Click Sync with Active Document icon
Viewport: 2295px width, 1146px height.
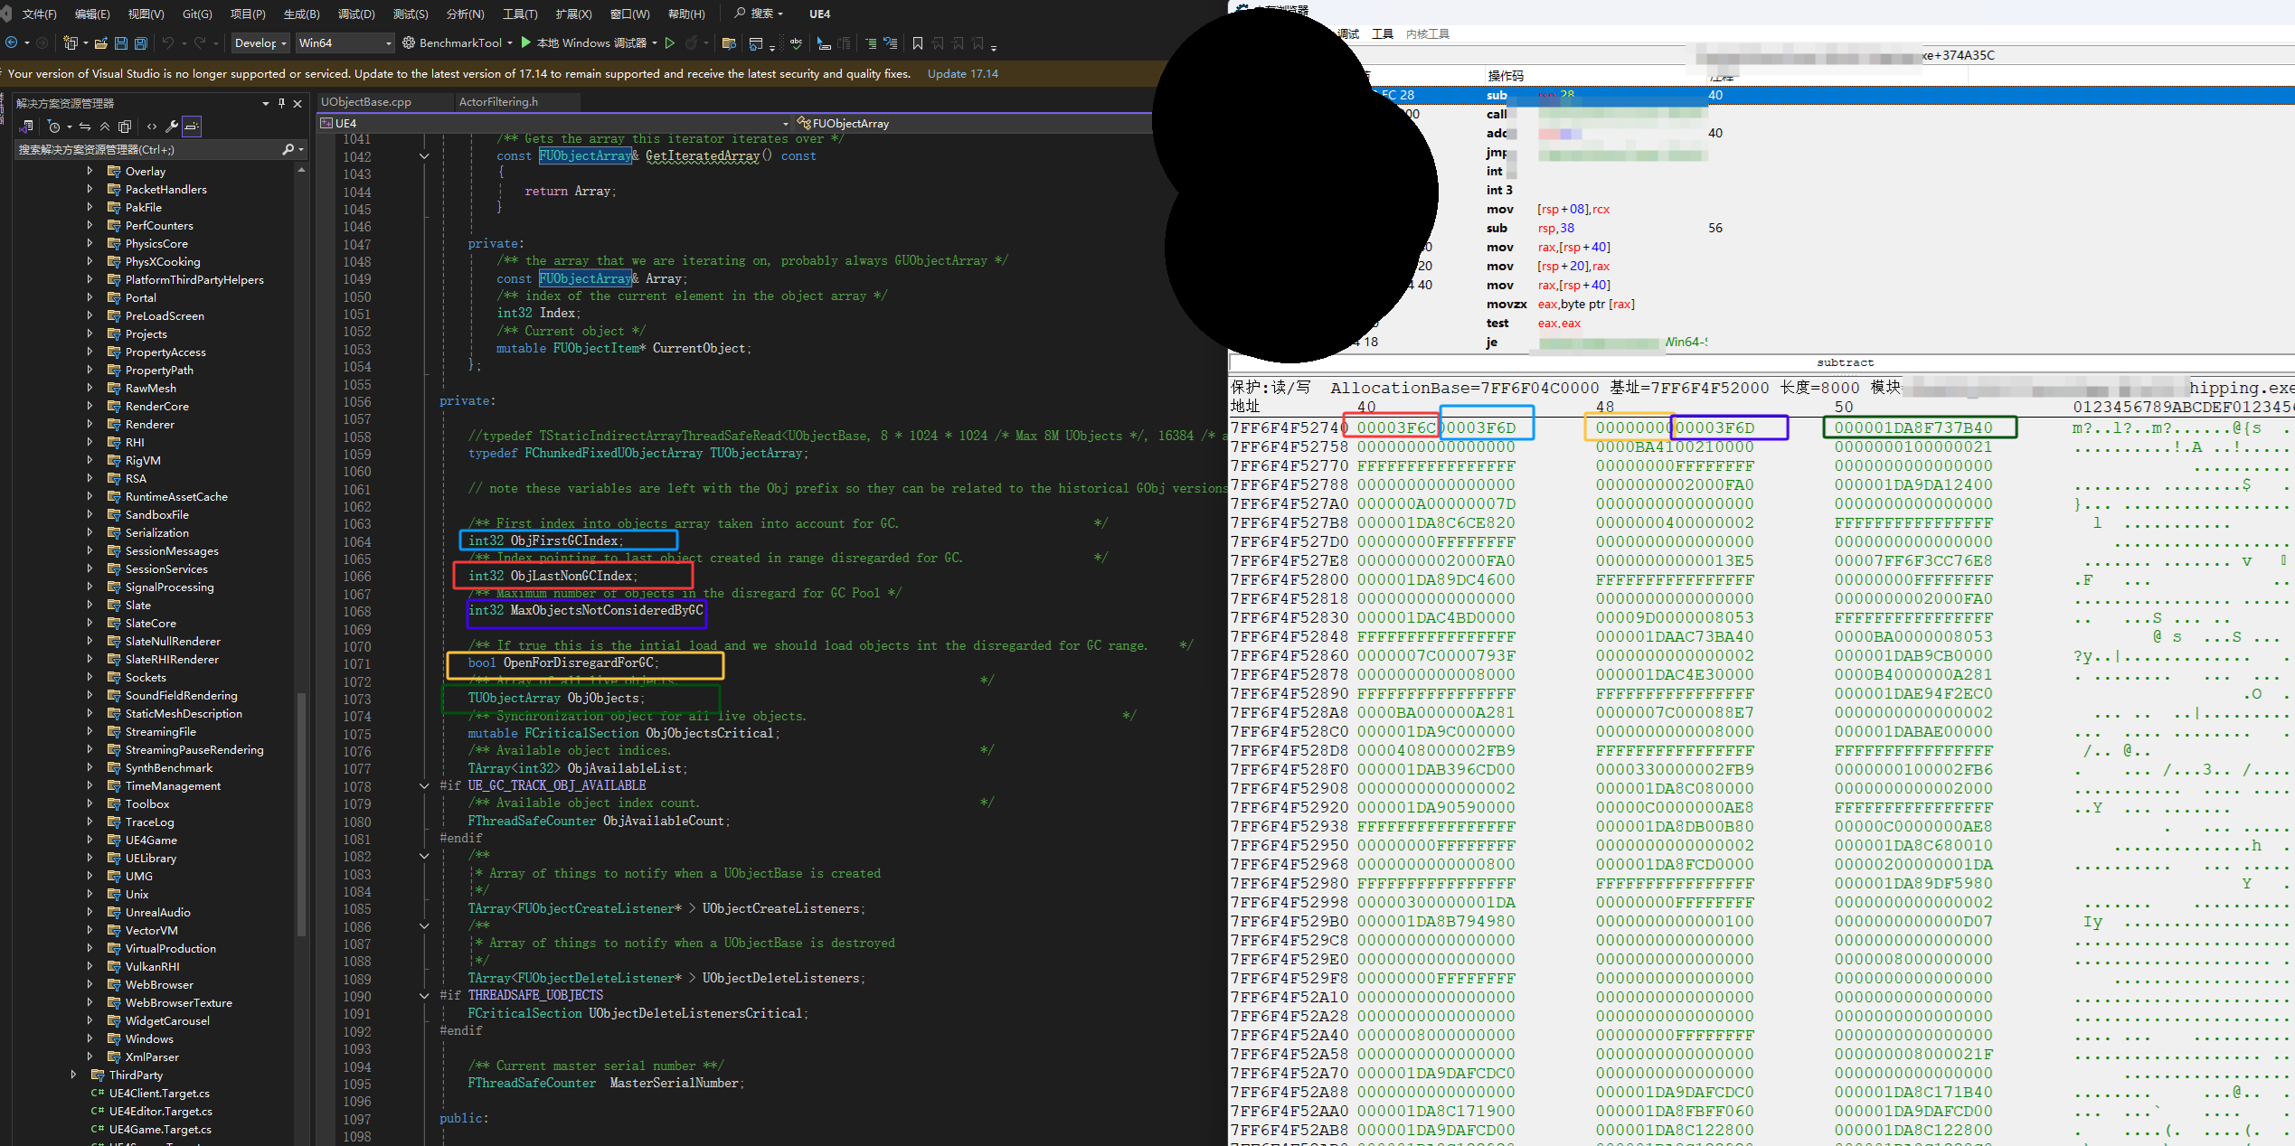coord(85,127)
